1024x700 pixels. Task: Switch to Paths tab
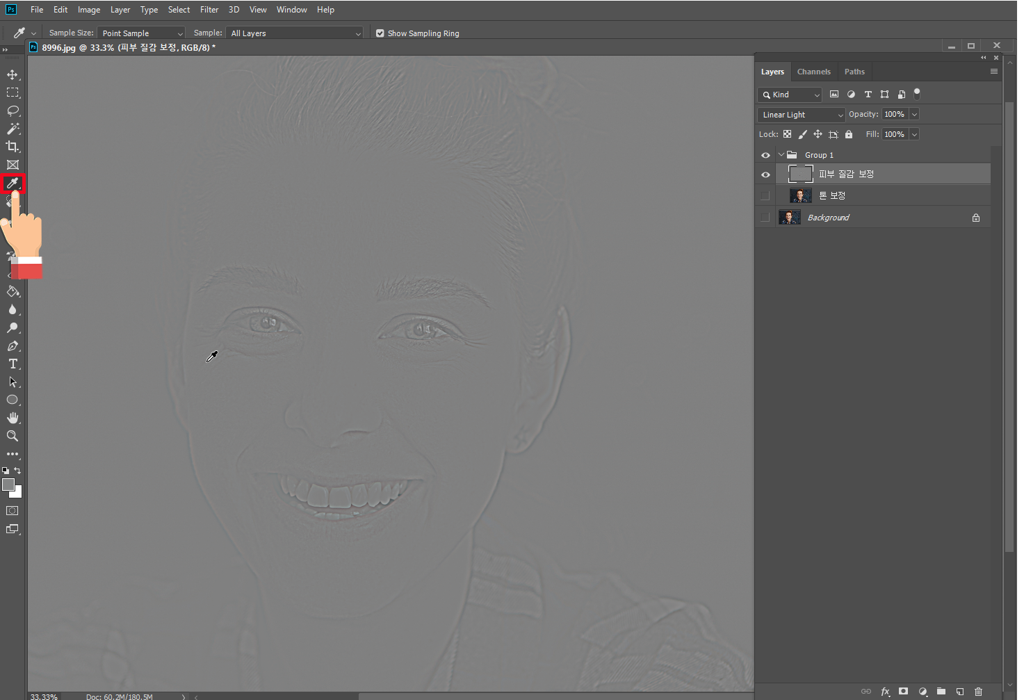854,72
